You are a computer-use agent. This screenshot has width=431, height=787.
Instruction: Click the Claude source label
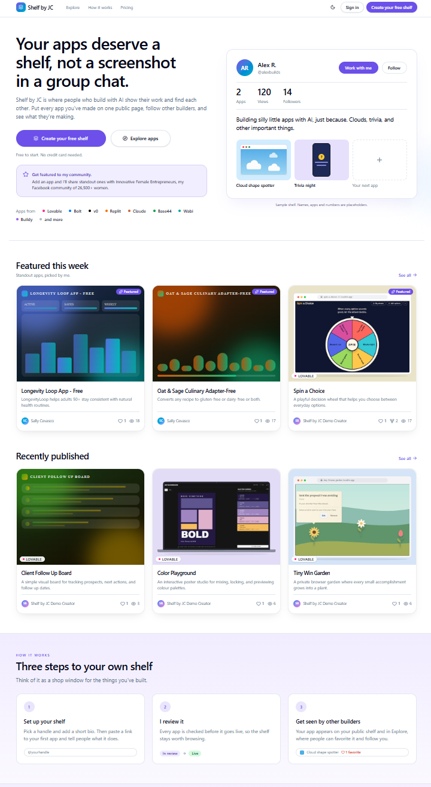pyautogui.click(x=137, y=211)
